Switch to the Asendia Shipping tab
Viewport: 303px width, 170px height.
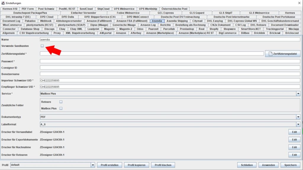pos(177,21)
